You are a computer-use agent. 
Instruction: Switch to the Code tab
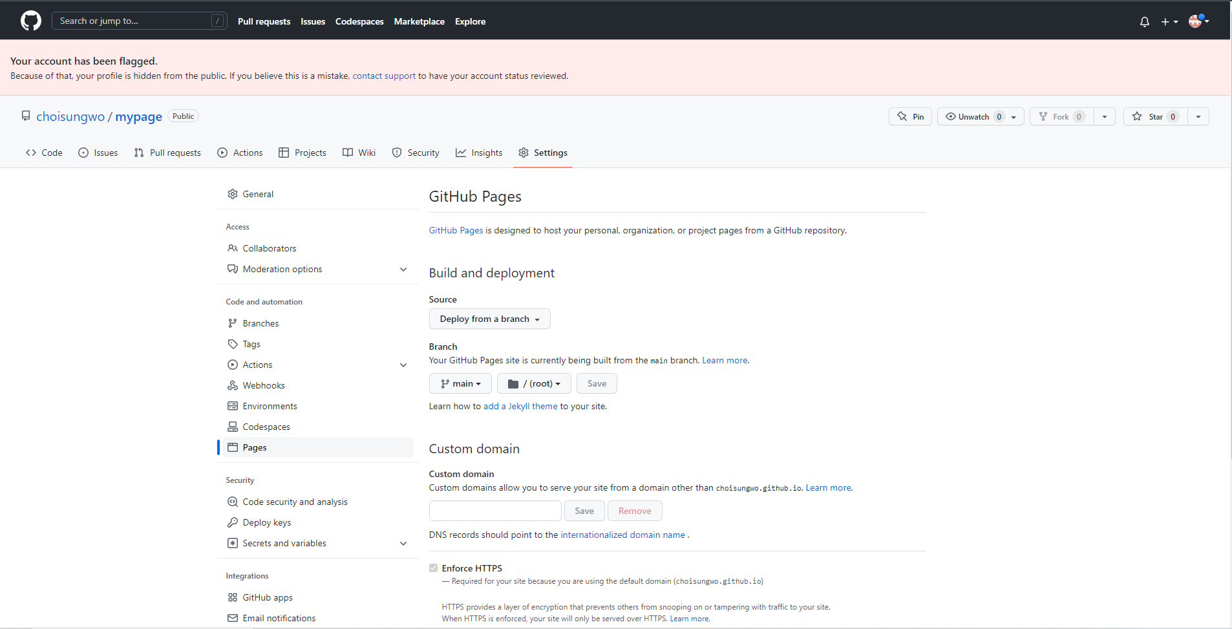(x=44, y=153)
